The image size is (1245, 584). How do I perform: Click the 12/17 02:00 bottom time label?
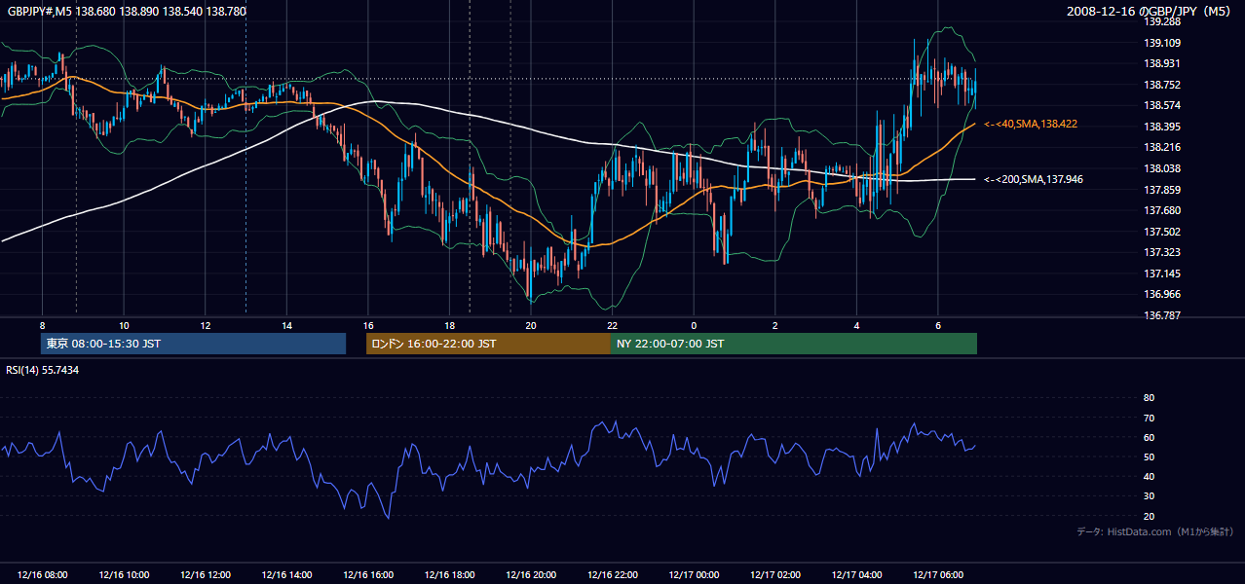[x=775, y=575]
